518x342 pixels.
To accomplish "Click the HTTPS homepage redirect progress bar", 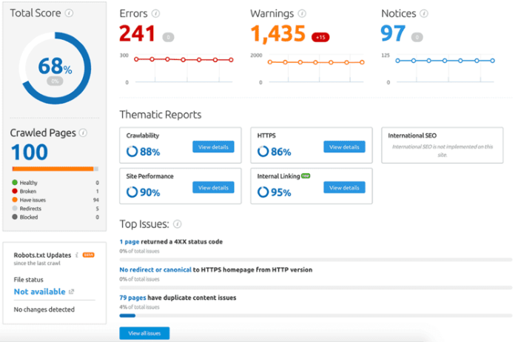I will coord(315,288).
